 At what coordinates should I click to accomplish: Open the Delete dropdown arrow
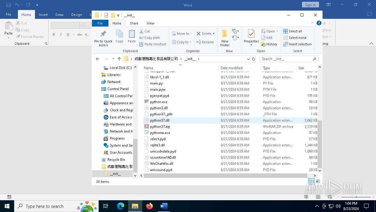(214, 34)
